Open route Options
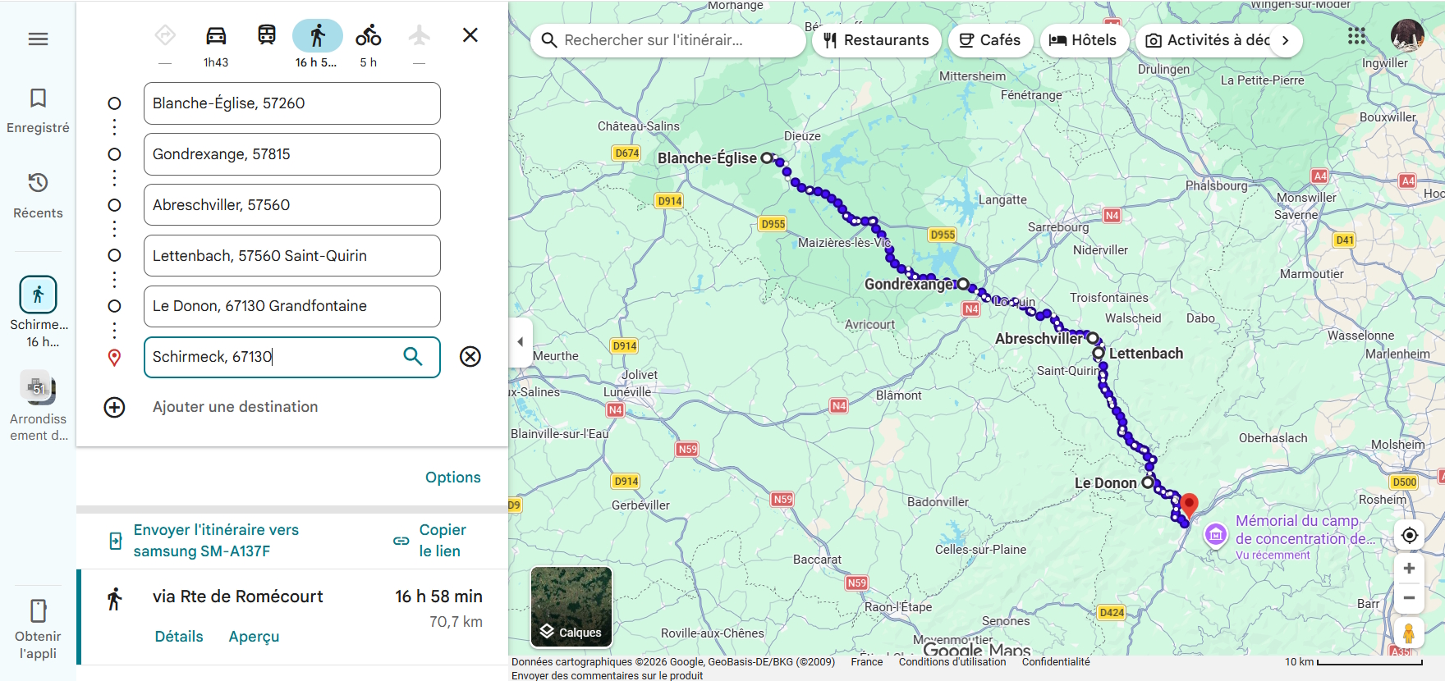 452,478
